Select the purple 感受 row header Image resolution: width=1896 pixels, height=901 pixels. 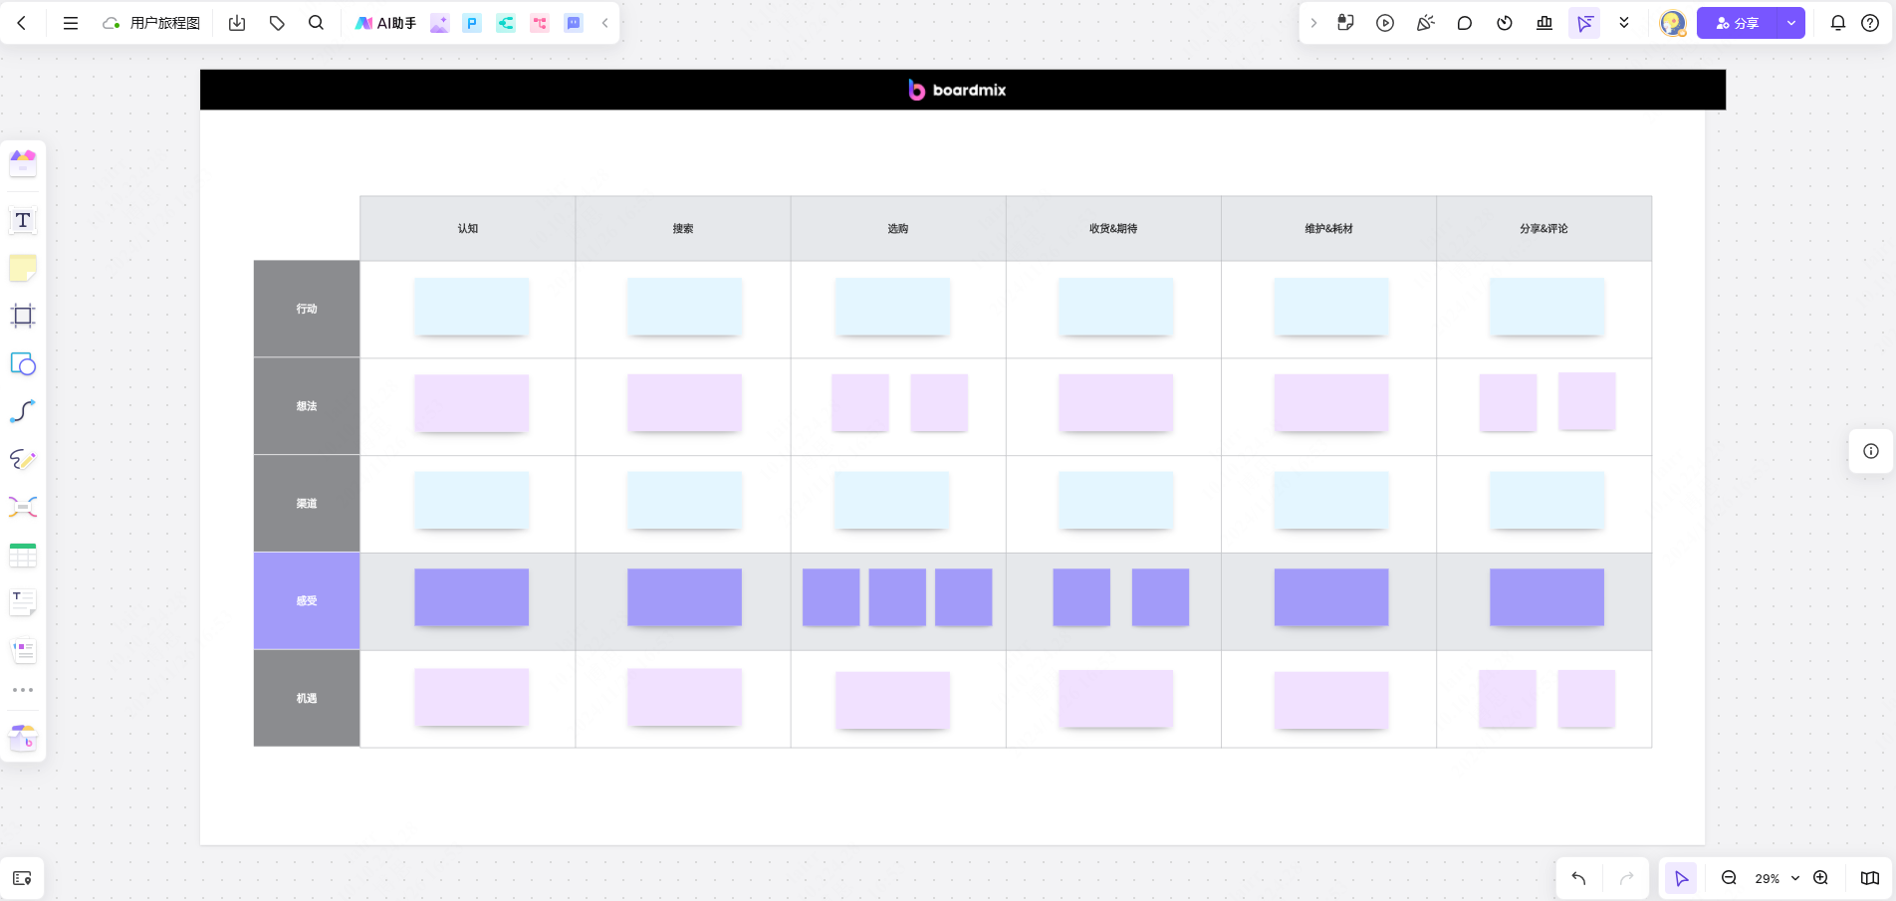307,600
